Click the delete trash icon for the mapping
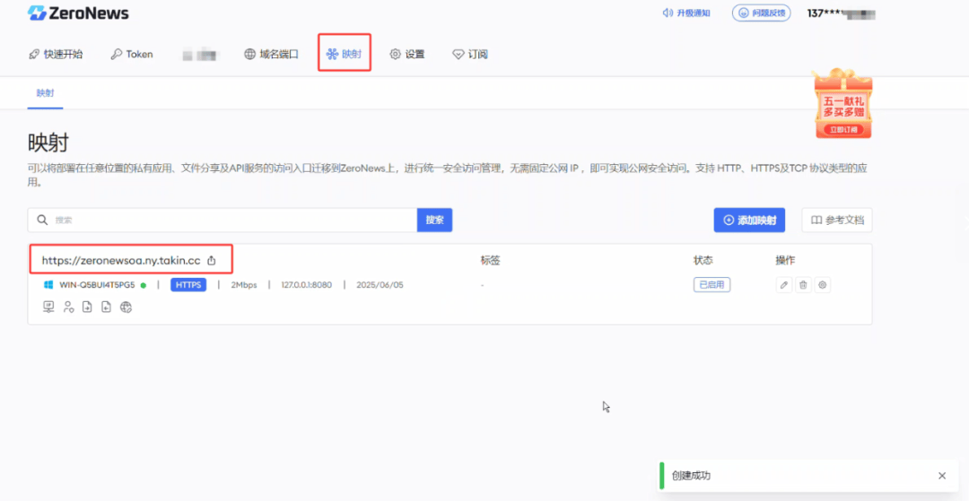This screenshot has width=969, height=501. coord(803,285)
